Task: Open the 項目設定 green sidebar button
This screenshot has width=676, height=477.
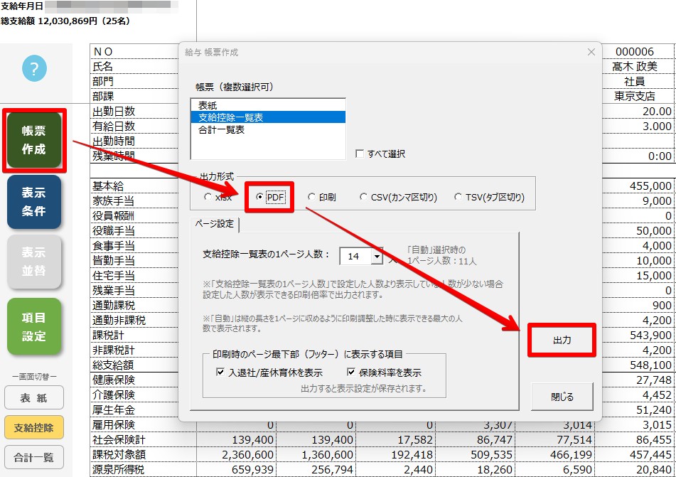Action: [34, 326]
